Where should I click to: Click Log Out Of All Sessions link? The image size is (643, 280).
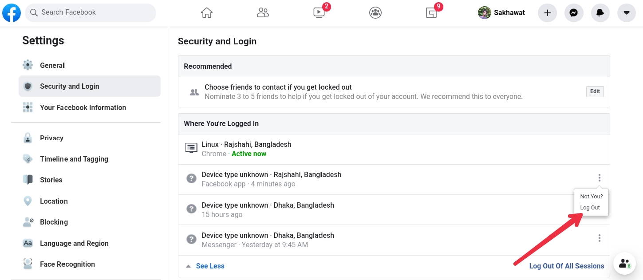pyautogui.click(x=566, y=266)
